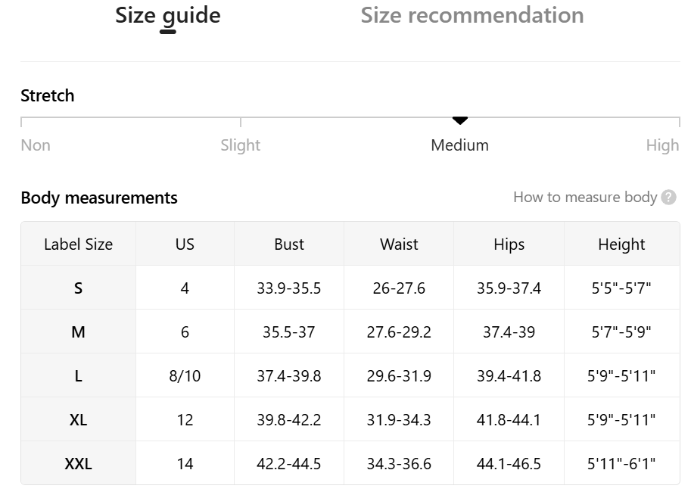Click the Body measurements heading
This screenshot has height=495, width=691.
click(99, 198)
